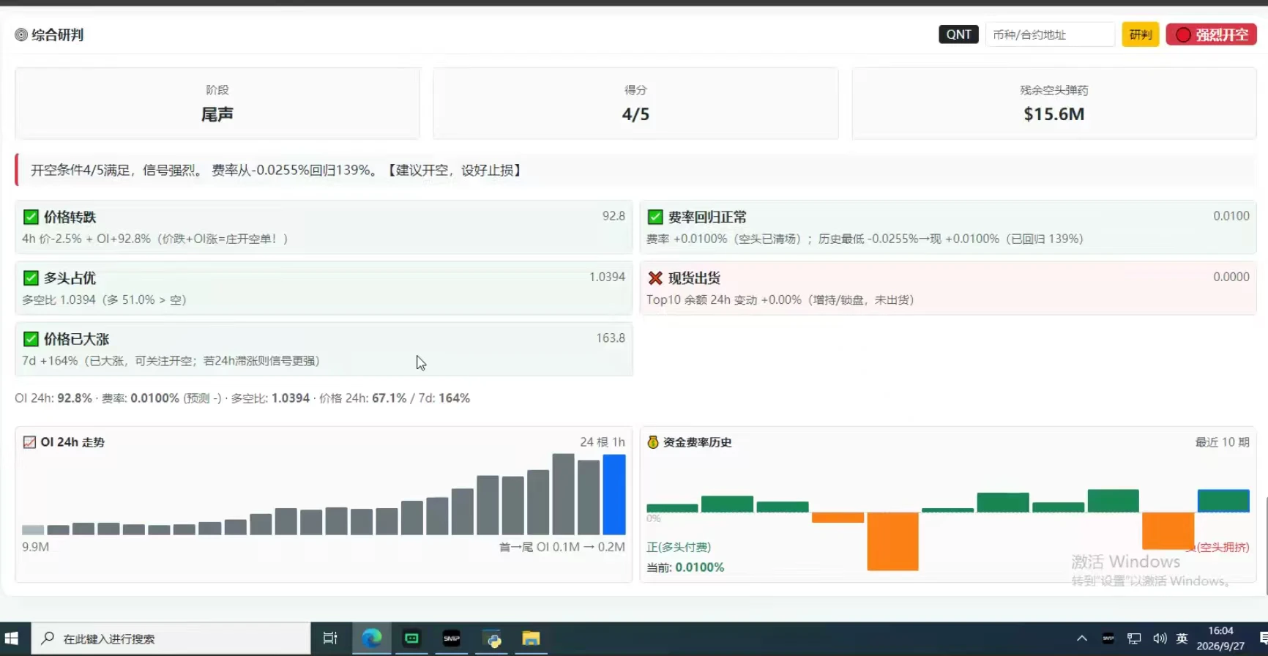This screenshot has height=656, width=1268.
Task: Expand the hidden system tray icons chevron
Action: tap(1082, 638)
